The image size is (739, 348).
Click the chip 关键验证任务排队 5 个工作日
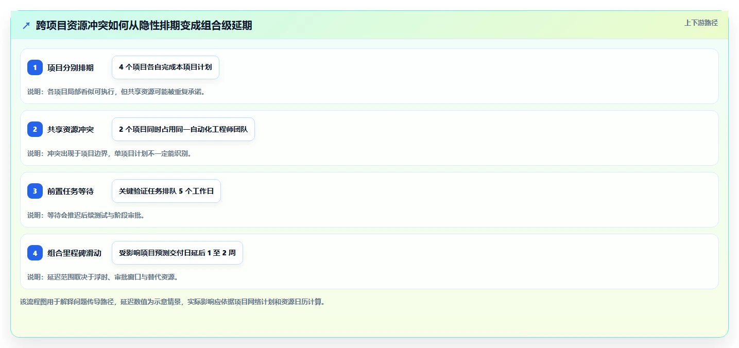[166, 191]
